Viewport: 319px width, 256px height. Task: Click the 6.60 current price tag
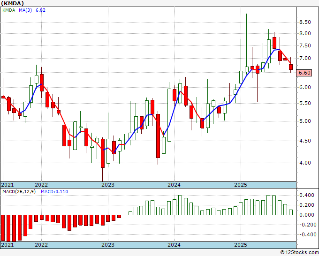[x=304, y=73]
